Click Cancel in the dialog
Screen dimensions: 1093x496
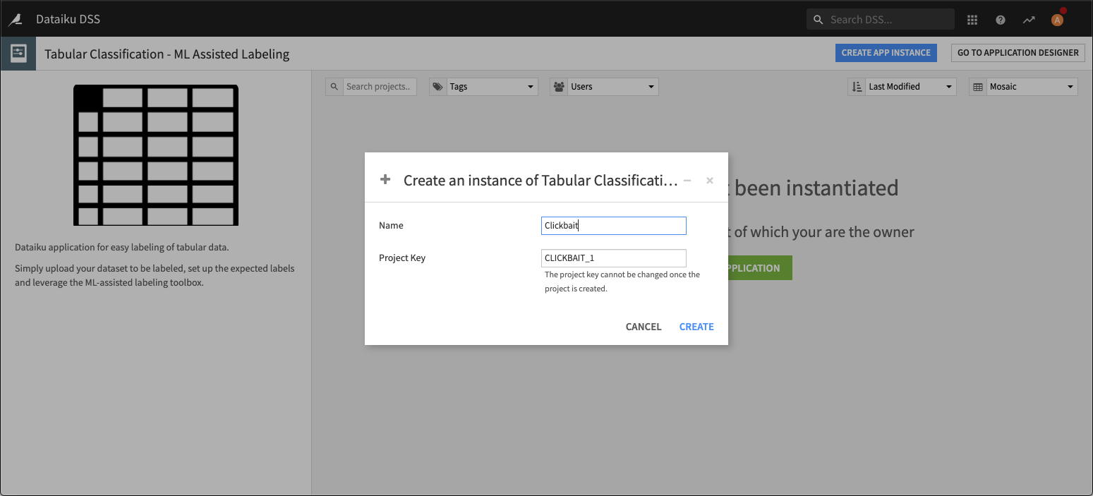(644, 327)
